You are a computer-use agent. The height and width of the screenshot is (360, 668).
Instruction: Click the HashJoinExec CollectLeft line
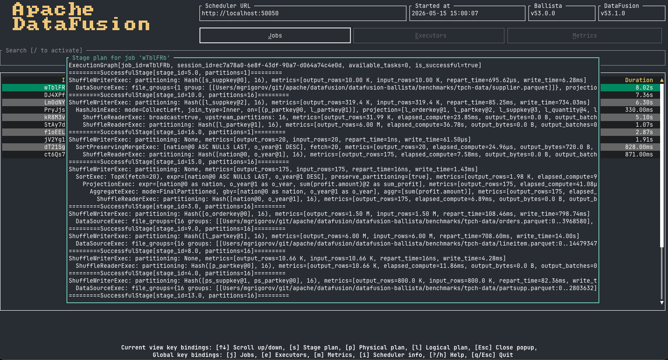coord(336,110)
